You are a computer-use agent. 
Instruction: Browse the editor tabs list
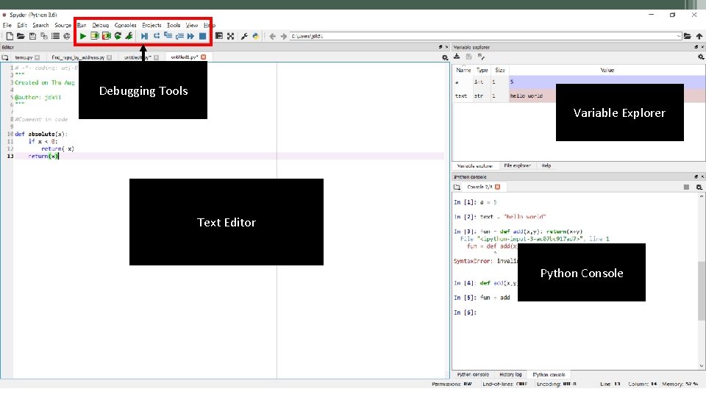(5, 57)
